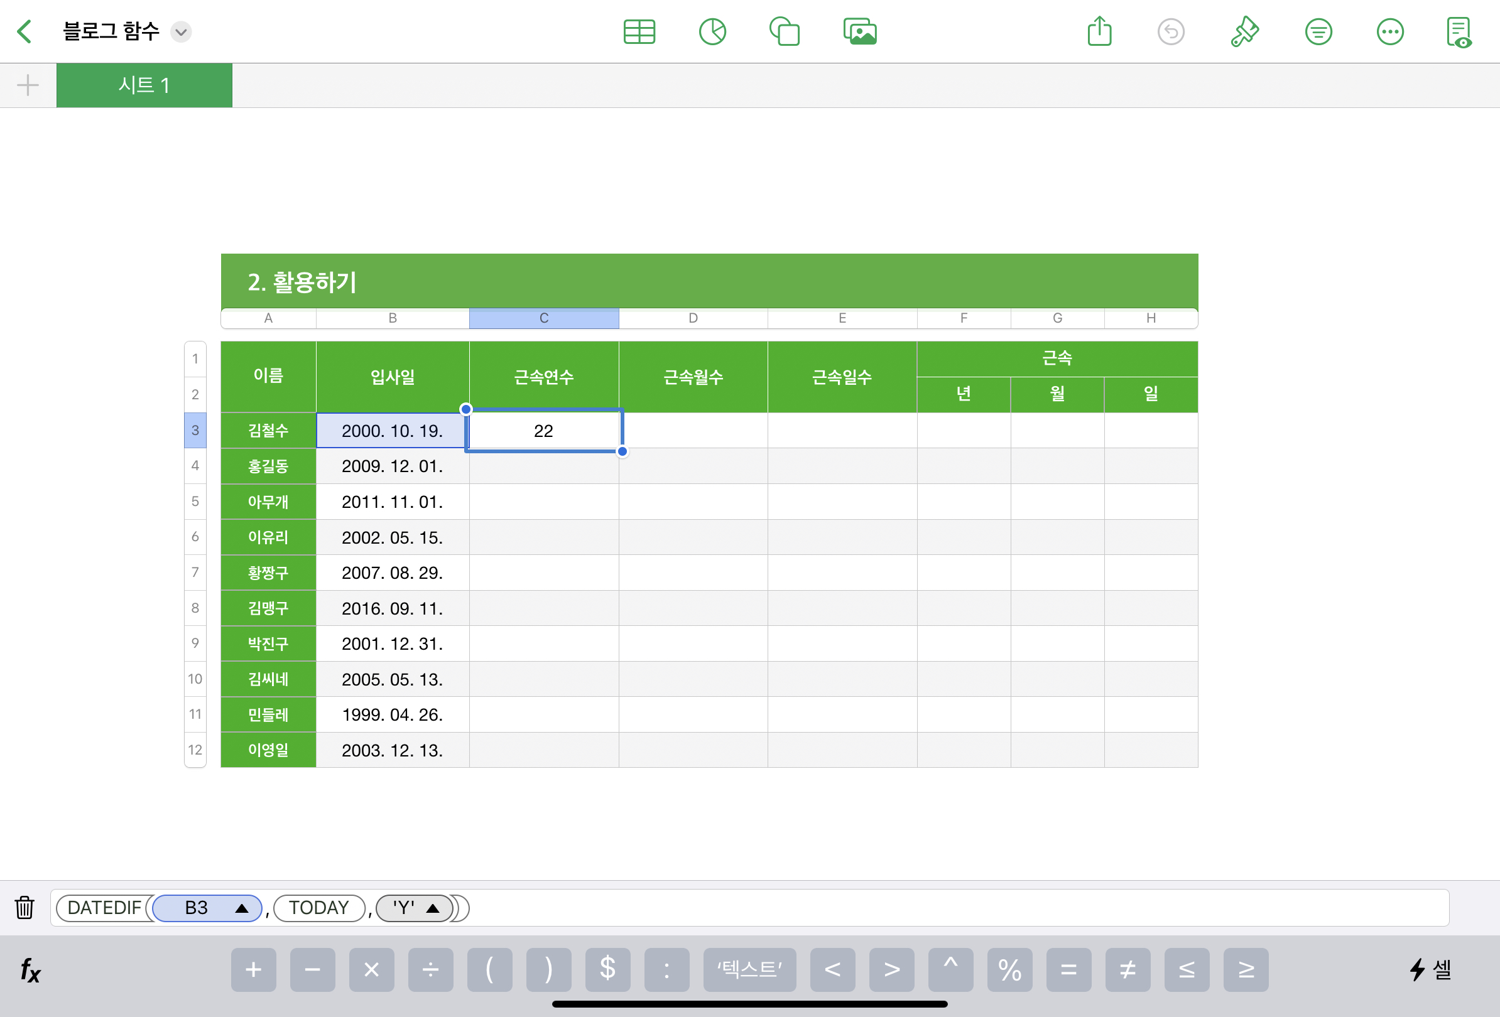Expand the document title dropdown chevron
1500x1017 pixels.
(182, 31)
